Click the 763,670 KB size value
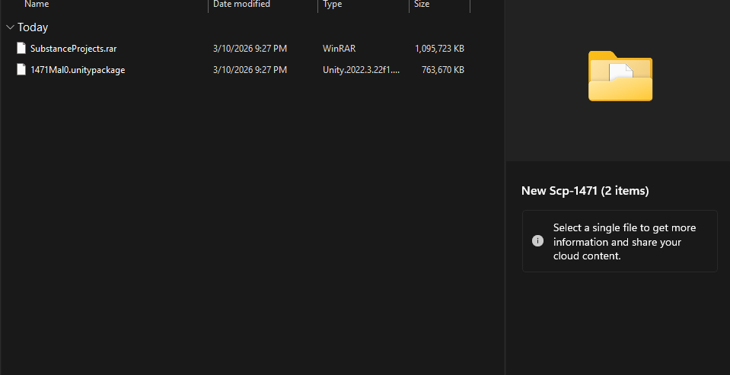Viewport: 730px width, 375px height. [x=443, y=70]
